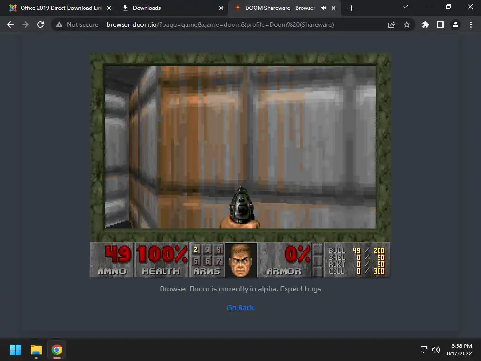Go back with the browser back arrow

[x=10, y=24]
